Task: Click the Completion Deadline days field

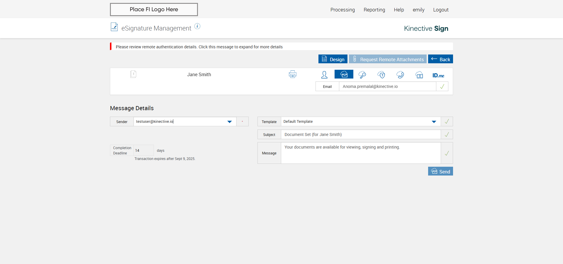Action: click(x=143, y=150)
